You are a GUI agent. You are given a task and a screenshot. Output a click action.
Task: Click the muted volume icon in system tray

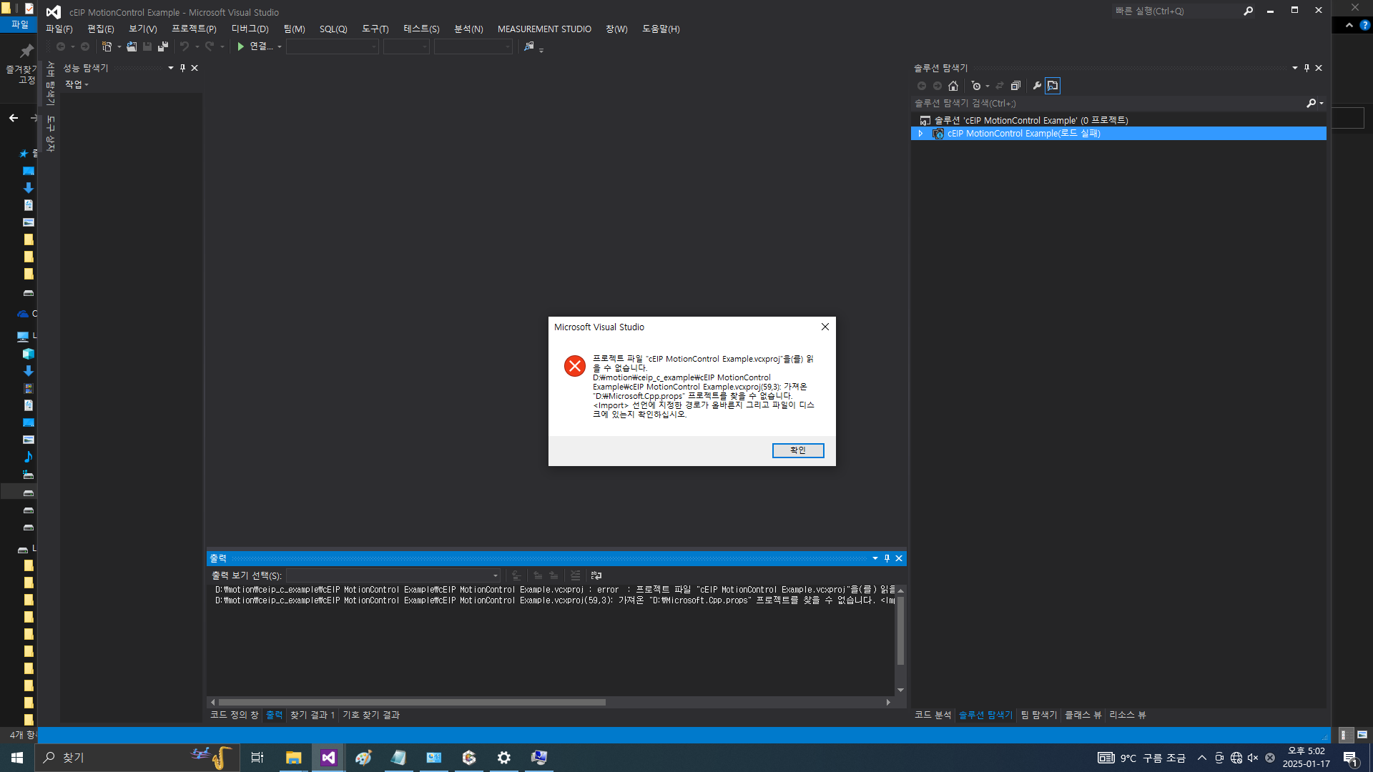[1253, 758]
